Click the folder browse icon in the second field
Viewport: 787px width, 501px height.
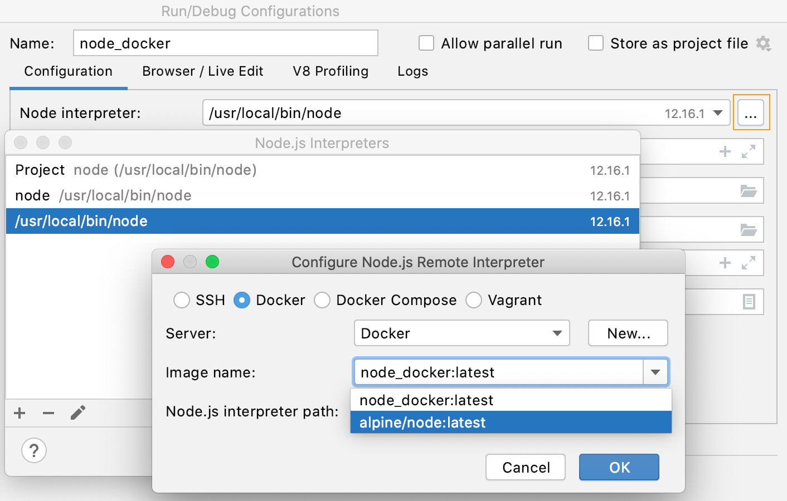pos(749,191)
